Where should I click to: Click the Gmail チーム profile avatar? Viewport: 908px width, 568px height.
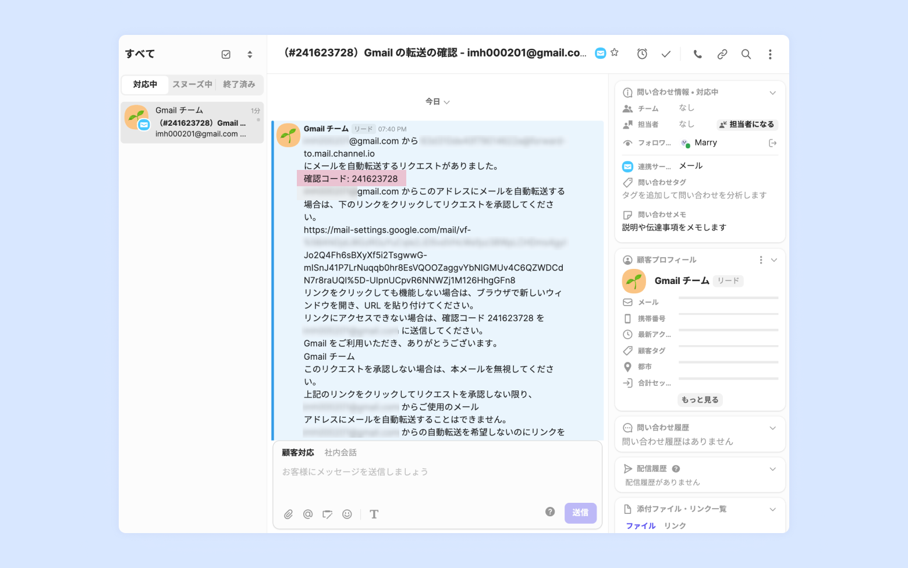click(634, 281)
